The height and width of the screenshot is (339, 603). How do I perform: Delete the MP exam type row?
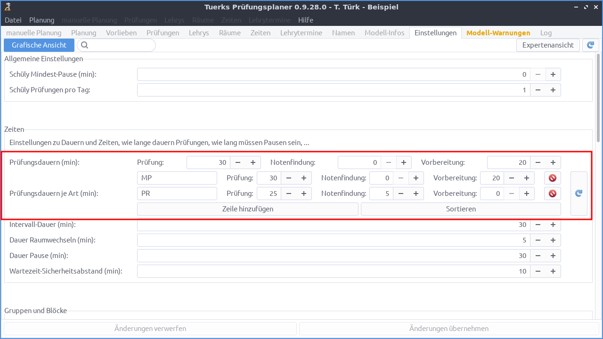point(552,178)
